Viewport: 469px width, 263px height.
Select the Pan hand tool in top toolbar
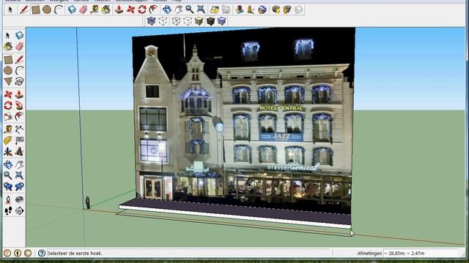click(178, 9)
